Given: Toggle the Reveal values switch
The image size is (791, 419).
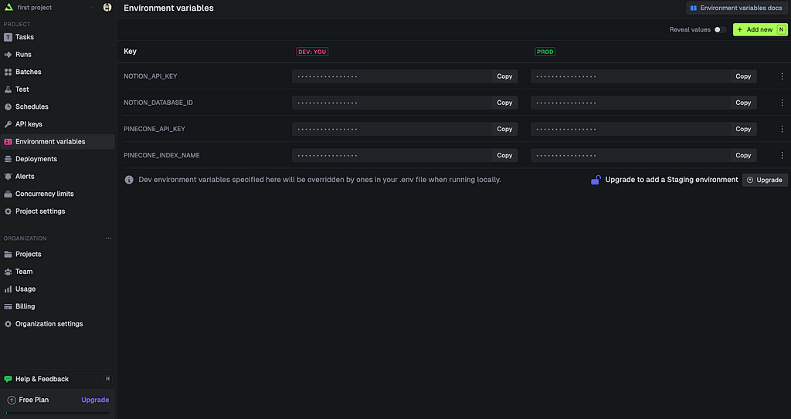Looking at the screenshot, I should [721, 30].
